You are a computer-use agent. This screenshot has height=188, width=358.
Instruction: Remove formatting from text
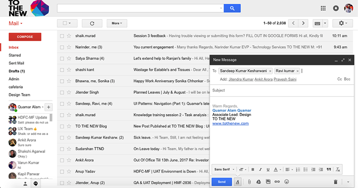click(x=337, y=169)
